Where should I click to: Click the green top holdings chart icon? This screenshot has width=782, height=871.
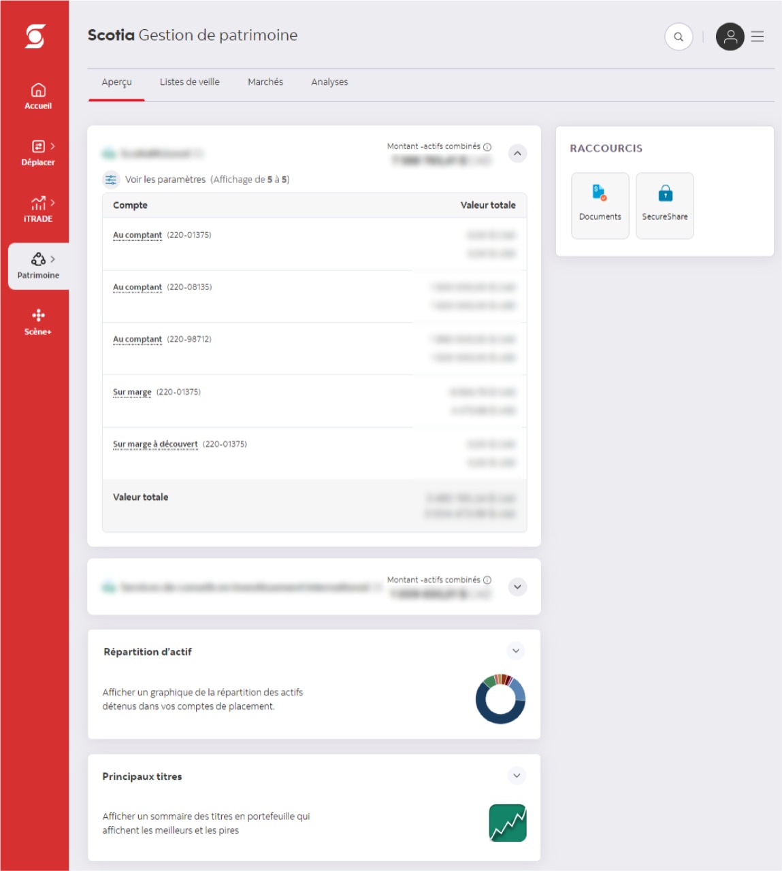tap(508, 823)
